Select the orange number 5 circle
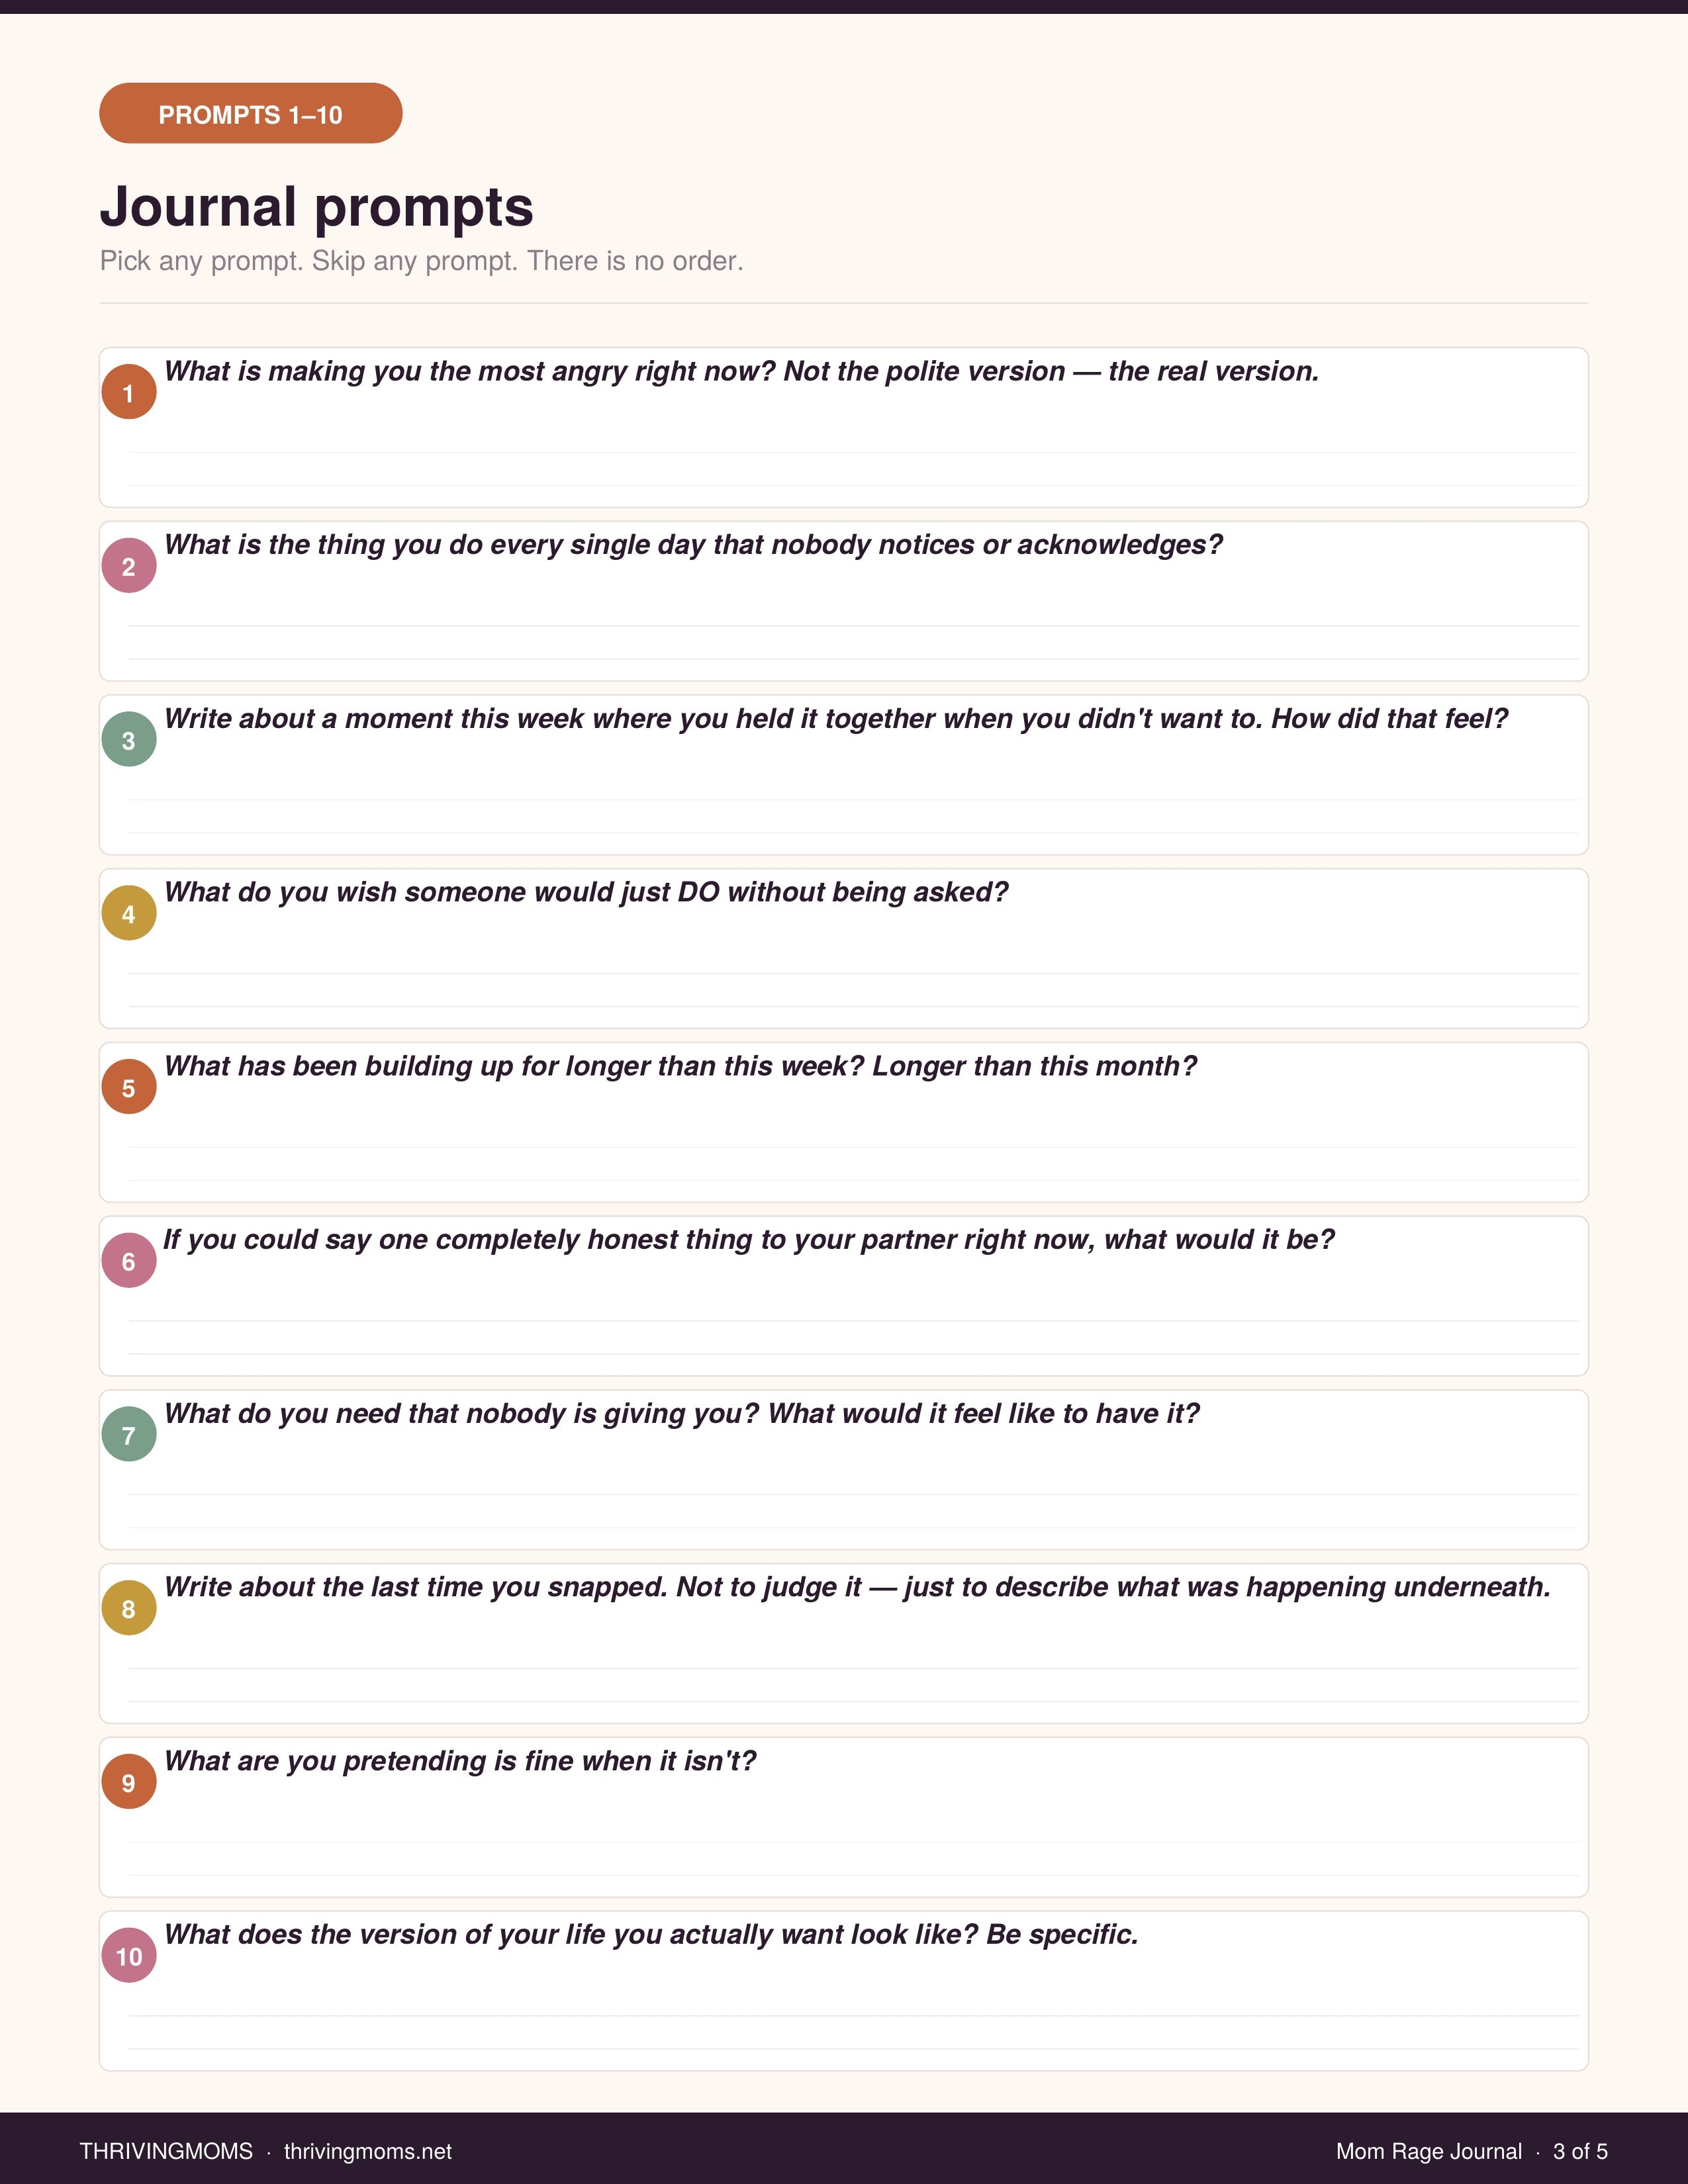This screenshot has width=1688, height=2184. [x=129, y=1087]
